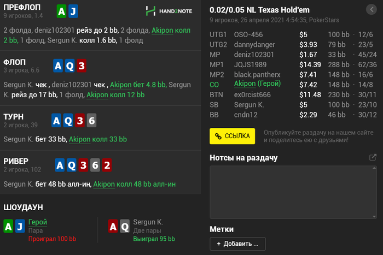The width and height of the screenshot is (383, 255).
Task: Select player ex0rcist666 in the list
Action: pos(252,94)
